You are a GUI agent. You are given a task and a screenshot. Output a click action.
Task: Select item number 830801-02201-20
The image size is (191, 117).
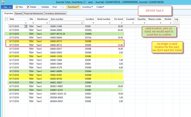[58, 94]
